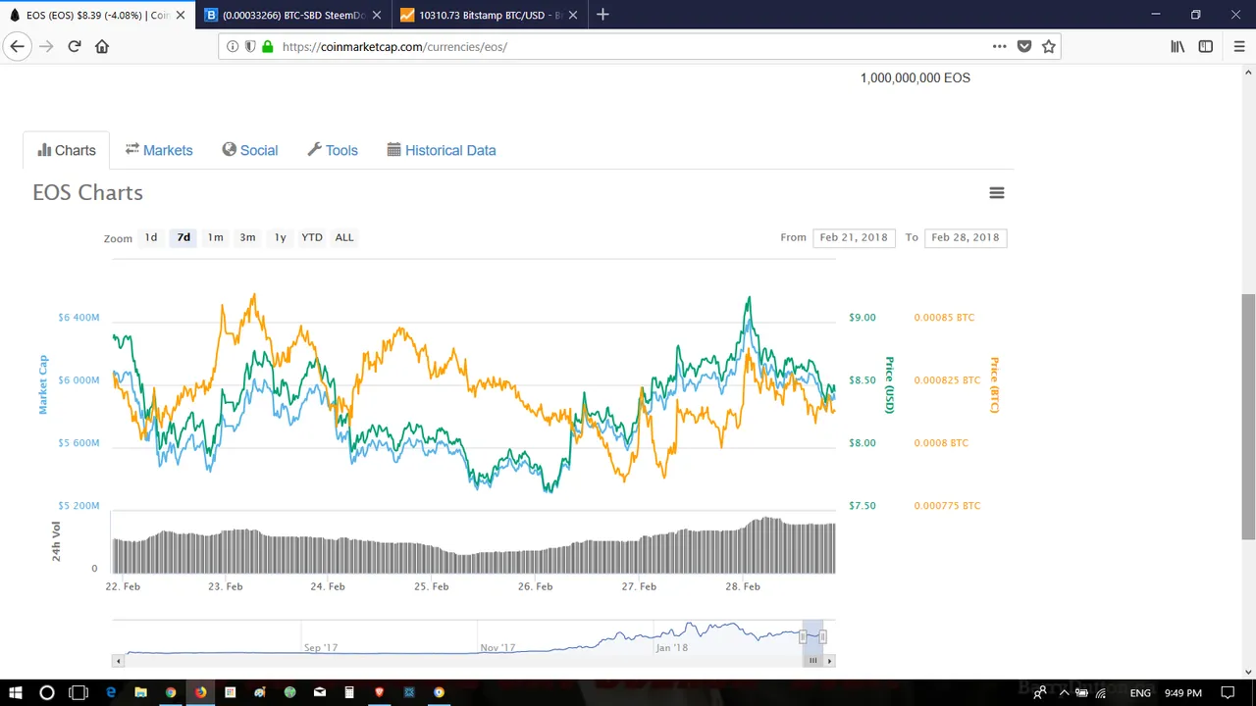Launch Microsoft Edge from taskbar
This screenshot has width=1256, height=706.
tap(111, 692)
